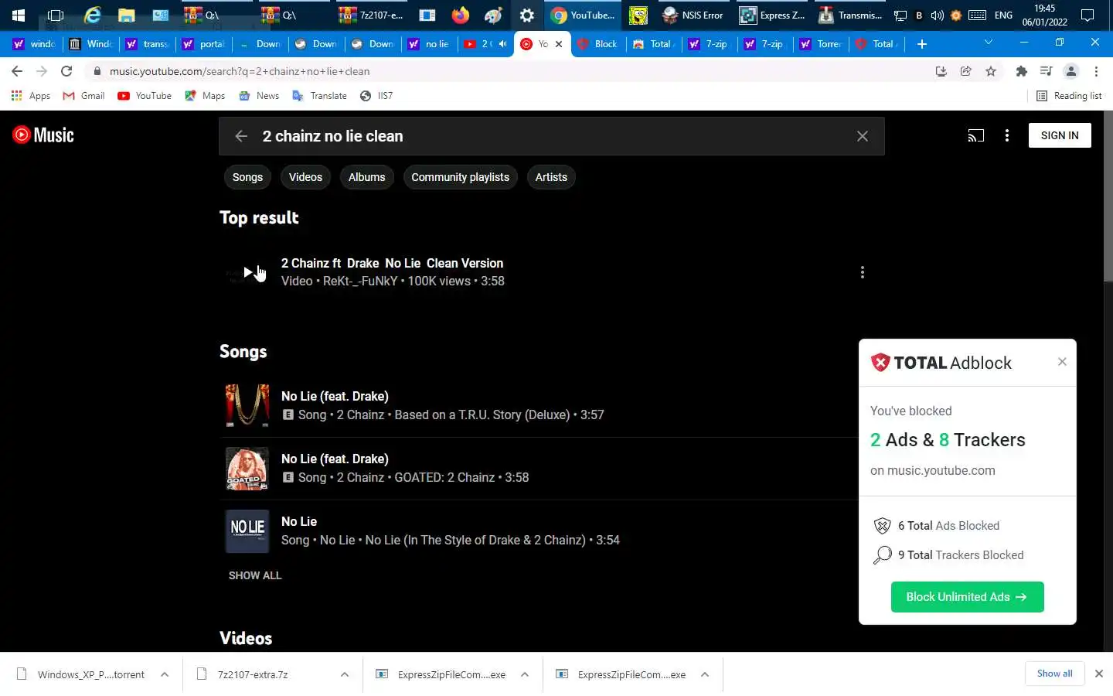Click the Total Adblock shield logo
The width and height of the screenshot is (1113, 696).
coord(880,363)
